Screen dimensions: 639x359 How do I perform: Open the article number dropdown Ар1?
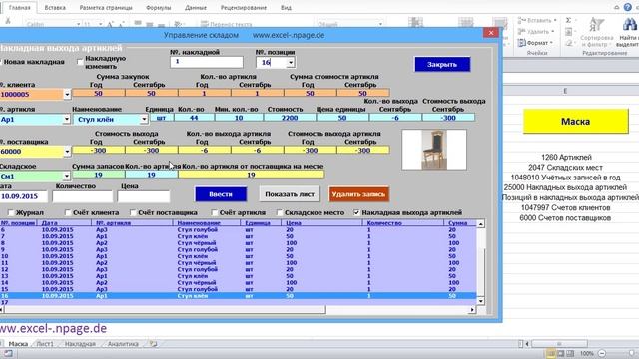coord(67,120)
